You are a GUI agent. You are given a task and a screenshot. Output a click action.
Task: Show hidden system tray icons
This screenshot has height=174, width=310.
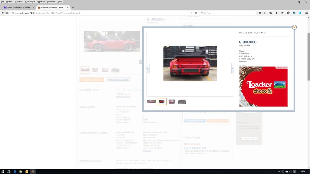pos(279,172)
